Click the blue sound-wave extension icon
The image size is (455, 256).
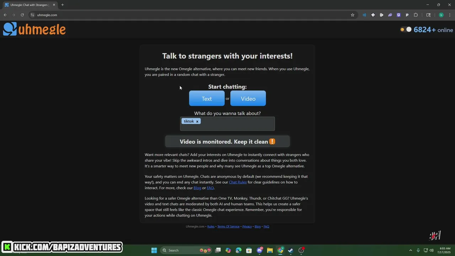(364, 15)
